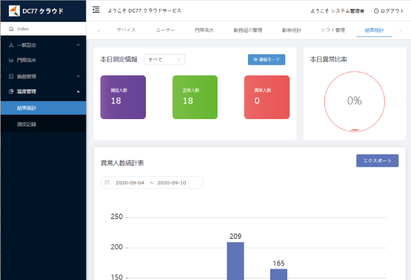
Task: Click the 0% abnormal ratio progress circle
Action: pyautogui.click(x=354, y=101)
